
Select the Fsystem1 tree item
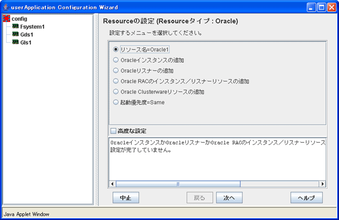pos(32,27)
